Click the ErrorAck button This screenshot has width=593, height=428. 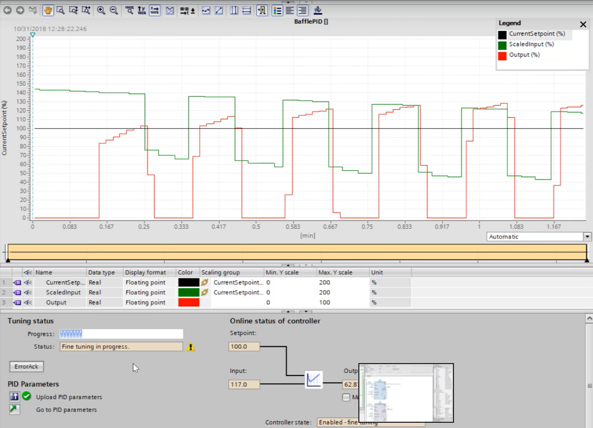pyautogui.click(x=26, y=366)
